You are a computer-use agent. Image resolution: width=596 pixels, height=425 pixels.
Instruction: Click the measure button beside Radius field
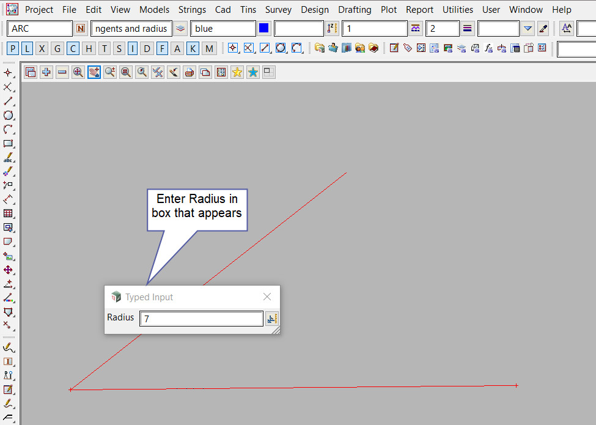point(272,319)
